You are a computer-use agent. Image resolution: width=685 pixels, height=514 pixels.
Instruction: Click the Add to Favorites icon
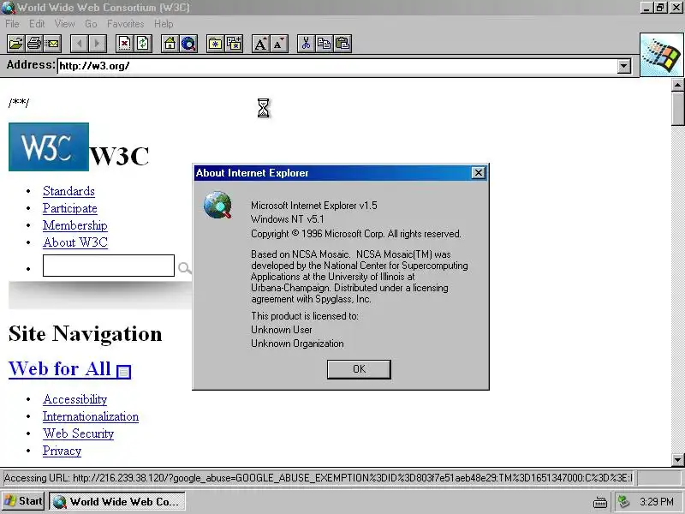234,44
